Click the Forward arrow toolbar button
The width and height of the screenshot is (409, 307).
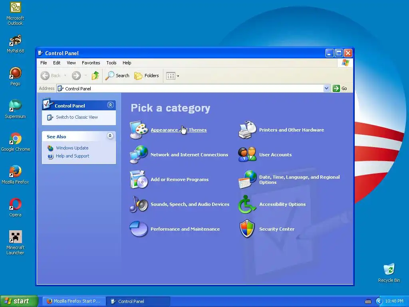pyautogui.click(x=76, y=76)
